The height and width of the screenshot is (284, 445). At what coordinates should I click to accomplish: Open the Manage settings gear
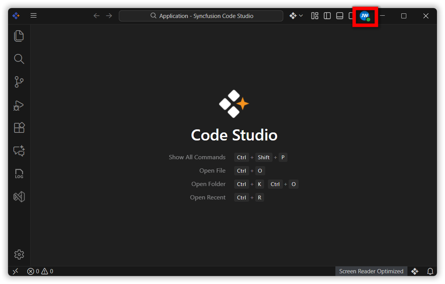(x=19, y=255)
